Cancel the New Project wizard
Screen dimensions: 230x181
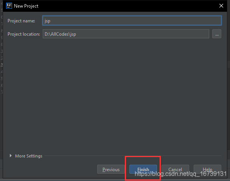(175, 169)
